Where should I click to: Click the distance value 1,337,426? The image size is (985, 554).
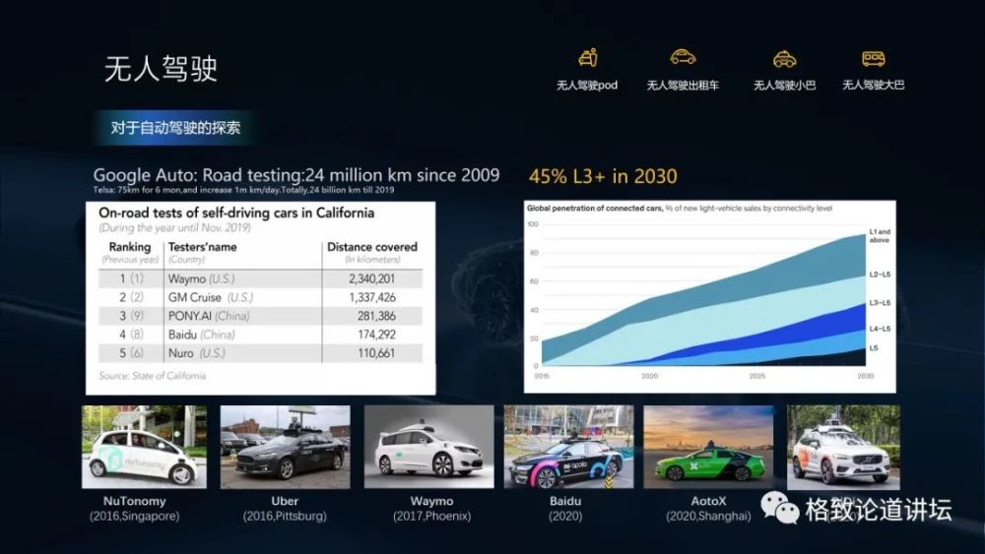[372, 297]
